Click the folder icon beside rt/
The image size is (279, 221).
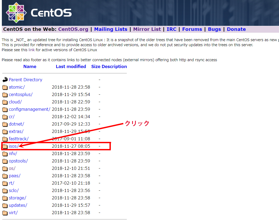point(5,183)
